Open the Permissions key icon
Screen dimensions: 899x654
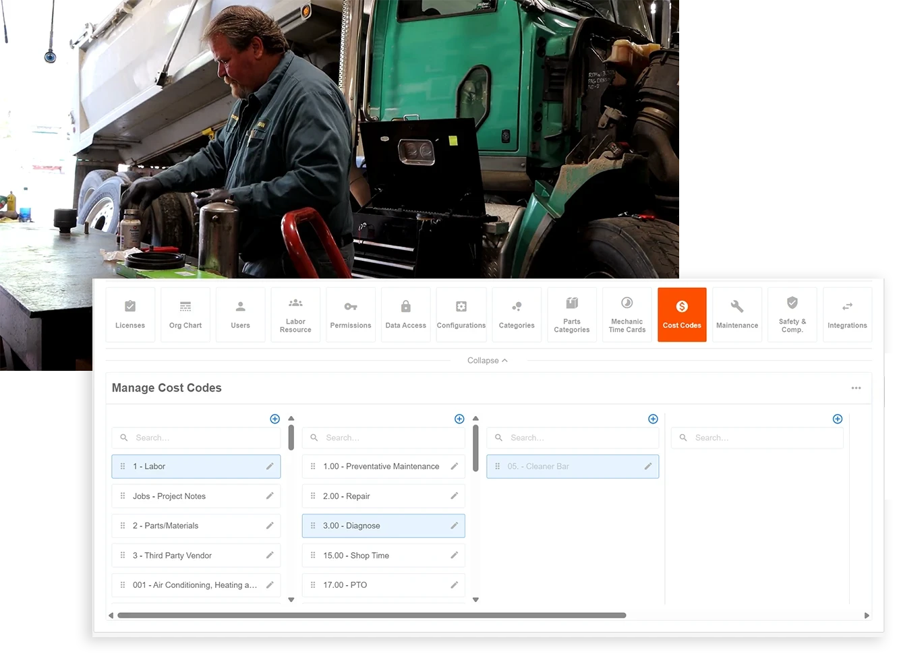click(351, 314)
